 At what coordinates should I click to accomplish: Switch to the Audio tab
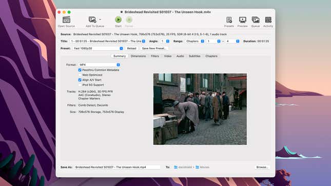[180, 56]
